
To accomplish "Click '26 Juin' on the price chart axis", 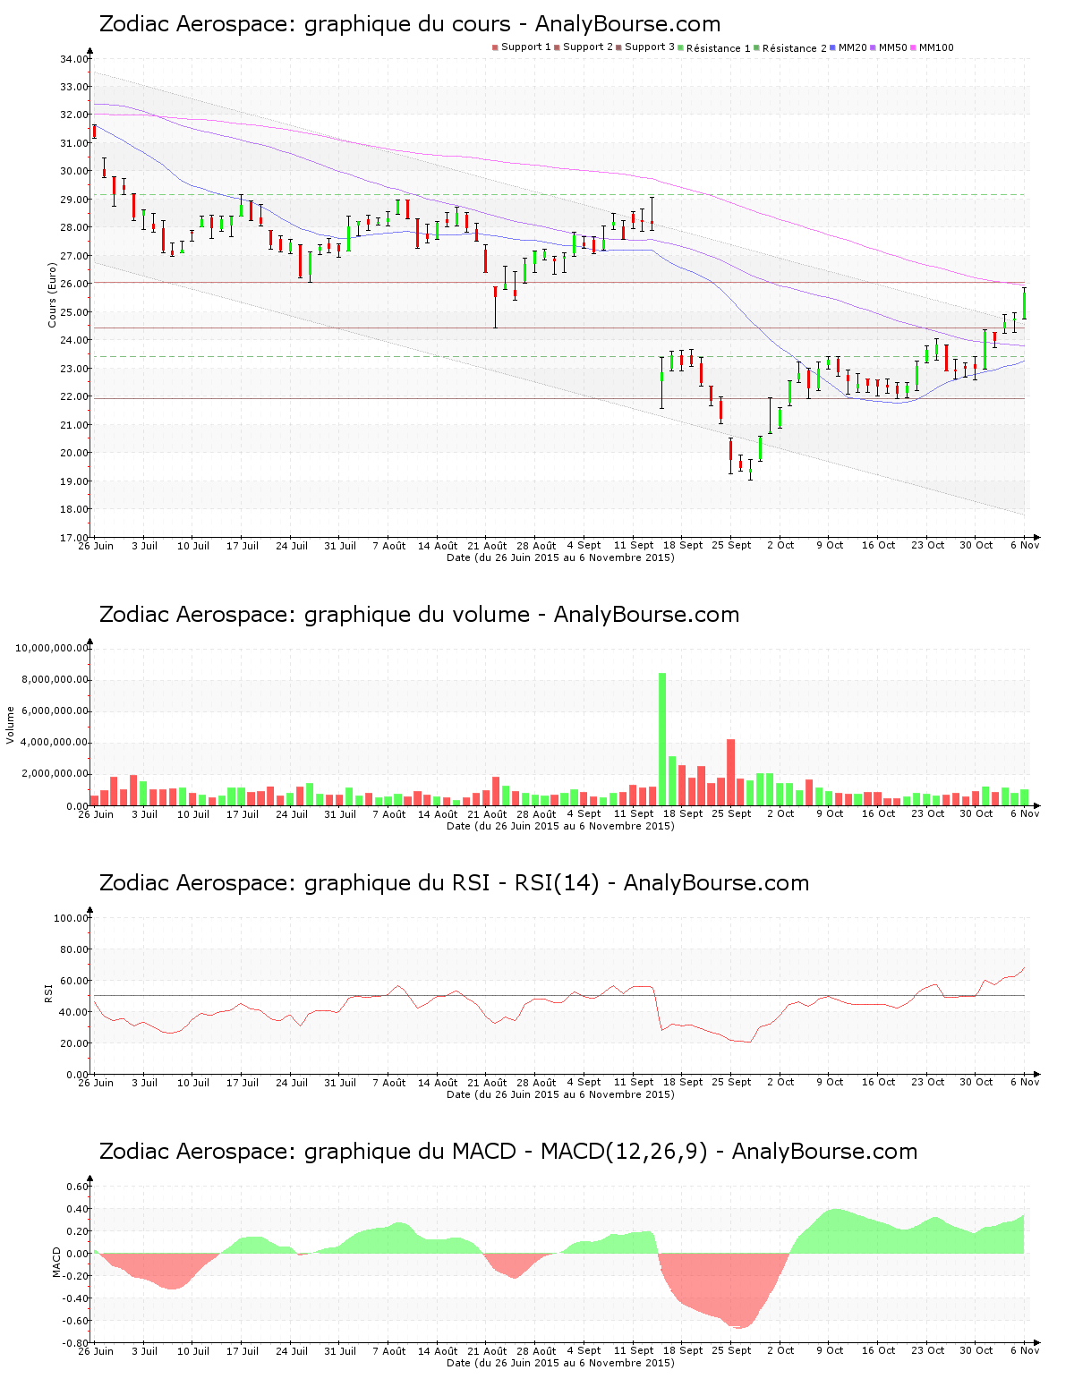I will pyautogui.click(x=96, y=545).
